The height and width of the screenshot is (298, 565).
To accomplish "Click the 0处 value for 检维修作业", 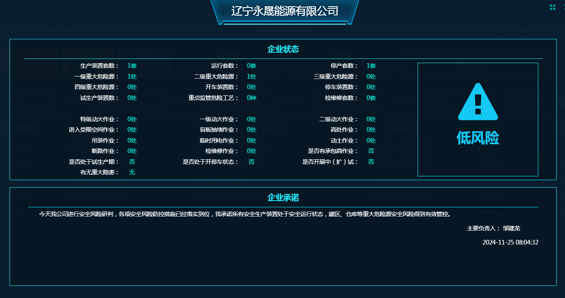I will 251,151.
